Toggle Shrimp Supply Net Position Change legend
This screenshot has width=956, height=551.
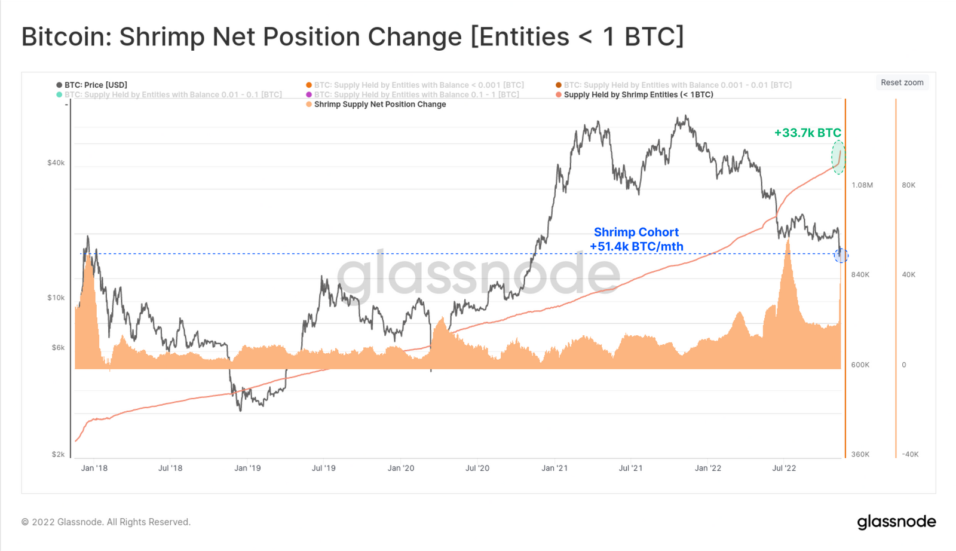tap(376, 104)
